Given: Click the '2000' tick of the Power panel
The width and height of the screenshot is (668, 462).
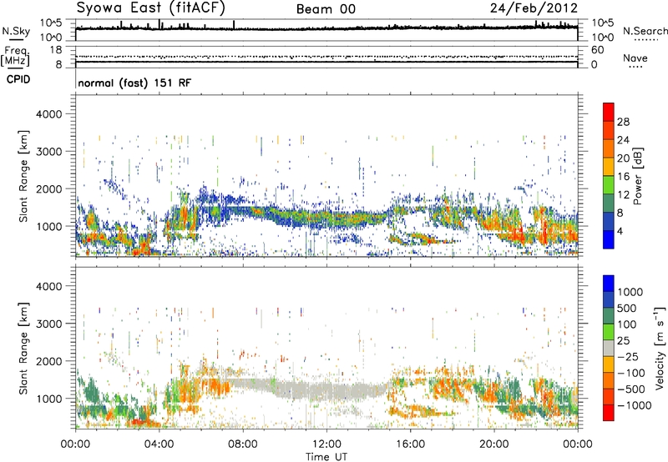Looking at the screenshot, I should click(x=49, y=188).
